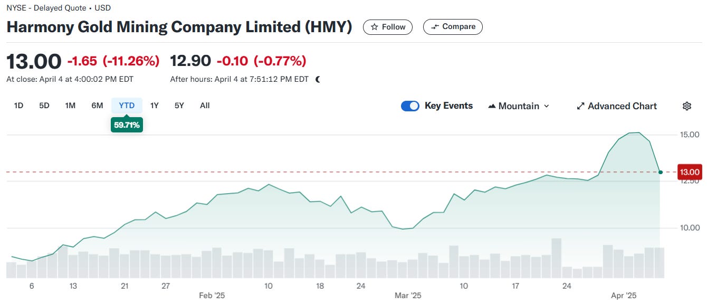The width and height of the screenshot is (707, 305).
Task: Expand the Mountain chart type dropdown
Action: tap(519, 106)
